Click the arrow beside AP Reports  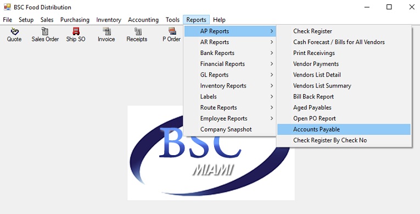[x=272, y=31]
